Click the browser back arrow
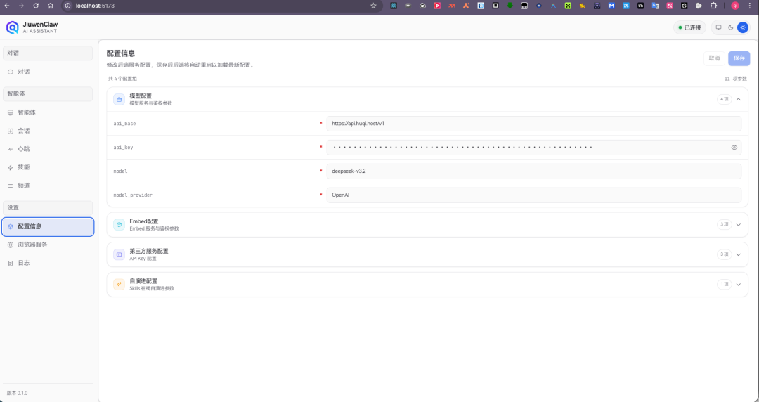This screenshot has width=759, height=402. 7,6
